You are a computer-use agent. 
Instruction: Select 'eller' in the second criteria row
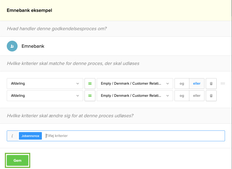[x=197, y=96]
